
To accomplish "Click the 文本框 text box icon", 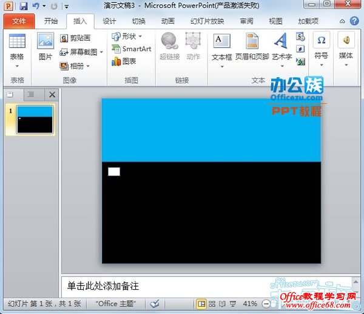I will tap(221, 47).
